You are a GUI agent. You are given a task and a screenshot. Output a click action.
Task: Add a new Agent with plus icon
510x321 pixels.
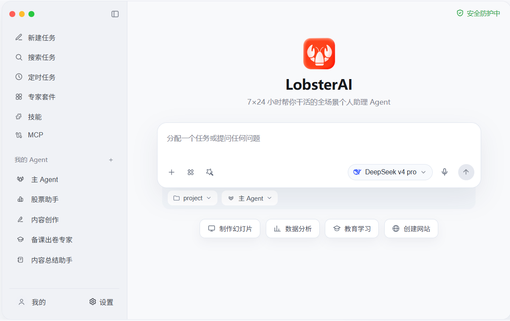click(111, 160)
